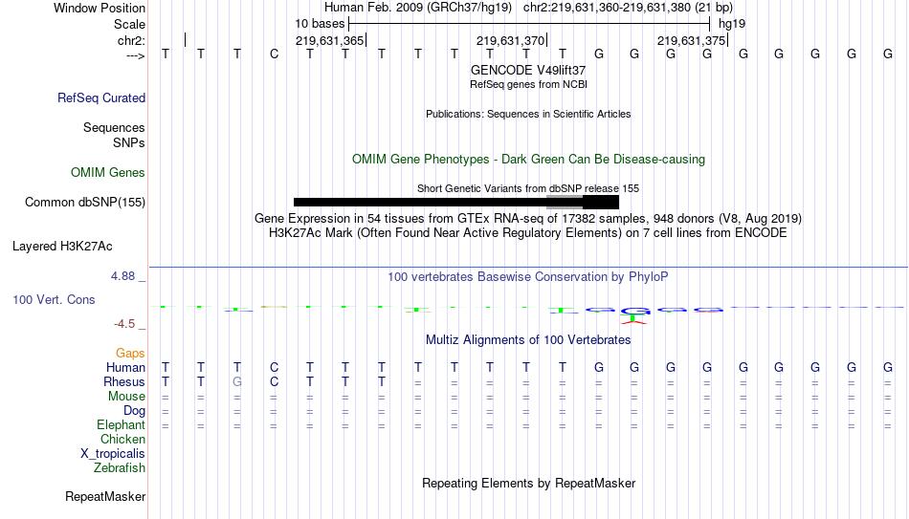The width and height of the screenshot is (909, 519).
Task: Click the SNPs label on the left
Action: point(129,142)
